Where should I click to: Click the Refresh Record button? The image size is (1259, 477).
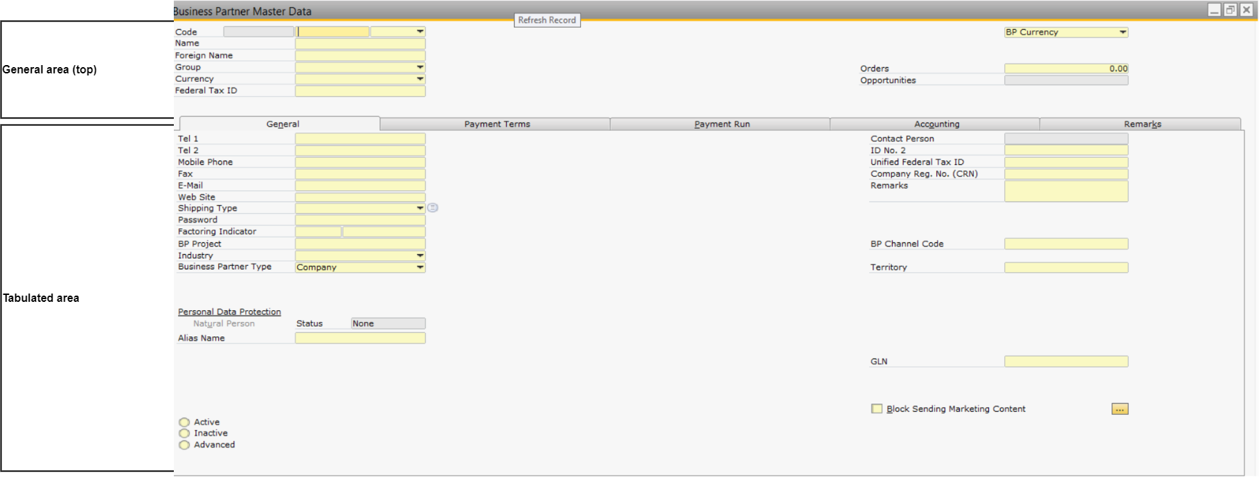[547, 20]
